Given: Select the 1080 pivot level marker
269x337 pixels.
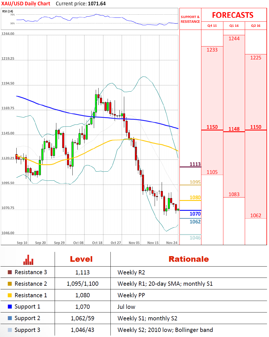Looking at the screenshot, I should pyautogui.click(x=195, y=198).
